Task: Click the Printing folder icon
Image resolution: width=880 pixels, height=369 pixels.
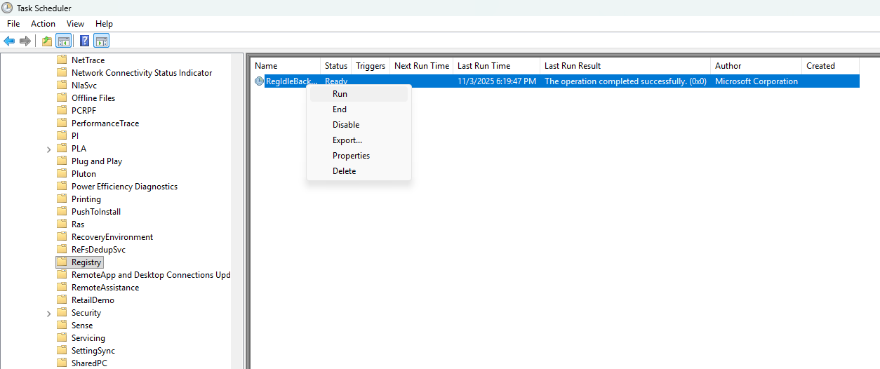Action: pos(62,199)
